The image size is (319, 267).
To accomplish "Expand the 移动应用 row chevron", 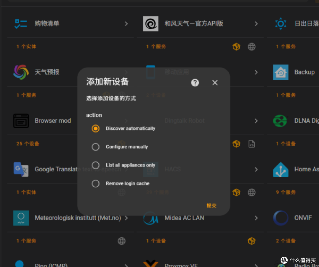I will [256, 72].
